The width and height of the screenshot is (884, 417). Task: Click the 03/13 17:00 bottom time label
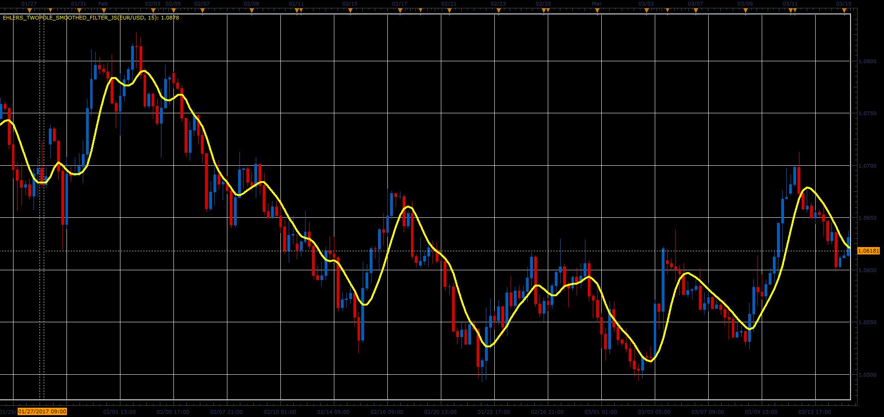815,412
